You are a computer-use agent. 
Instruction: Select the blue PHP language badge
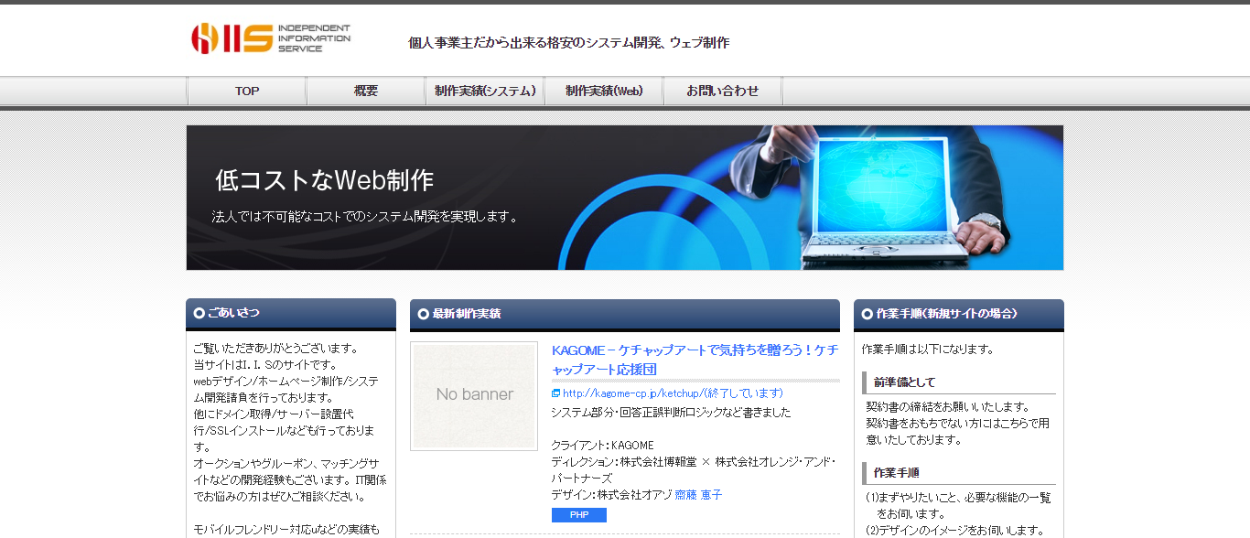(x=578, y=515)
